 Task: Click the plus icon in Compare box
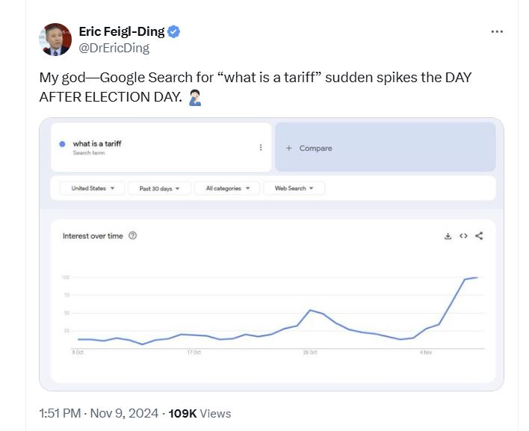click(289, 148)
